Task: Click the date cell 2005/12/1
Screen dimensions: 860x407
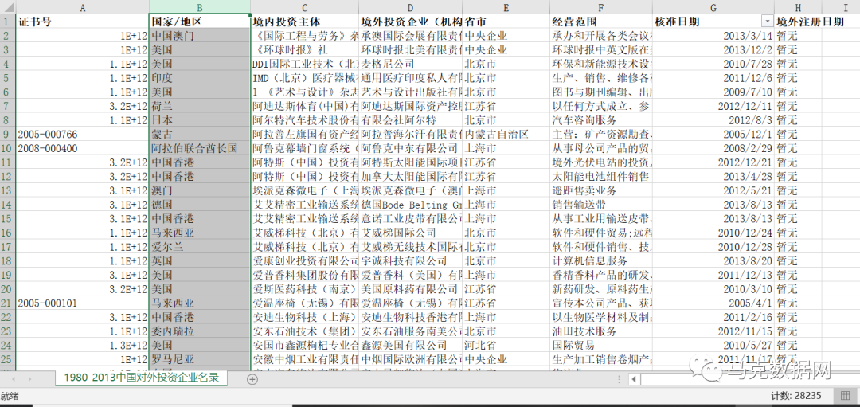Action: [x=713, y=134]
